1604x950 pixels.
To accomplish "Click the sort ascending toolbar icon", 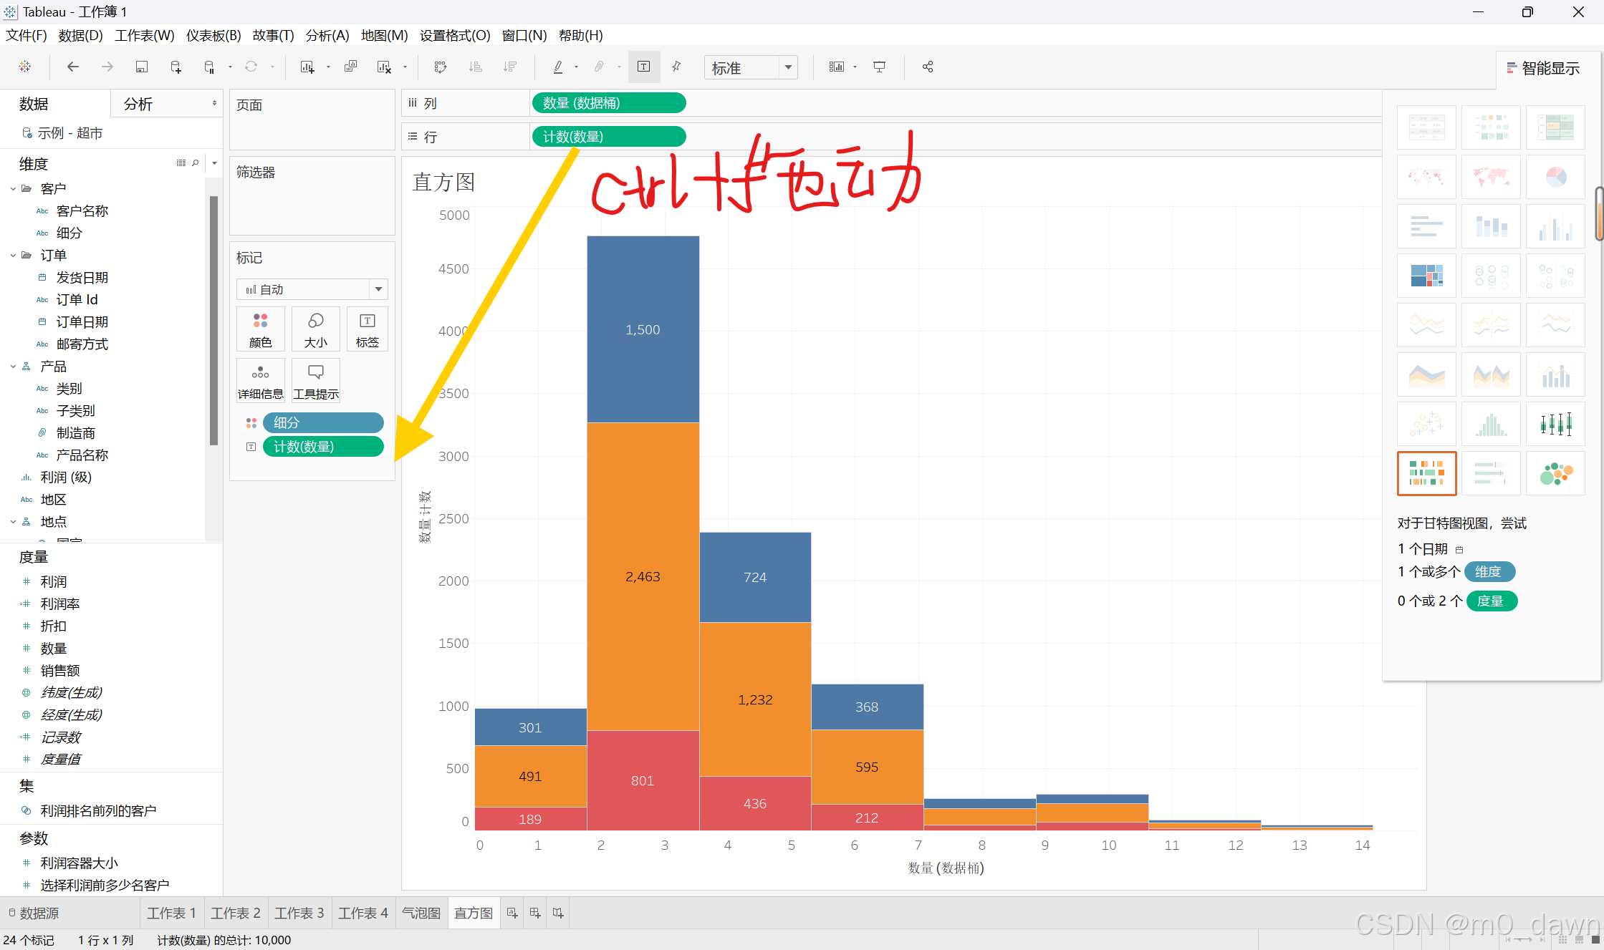I will click(475, 67).
